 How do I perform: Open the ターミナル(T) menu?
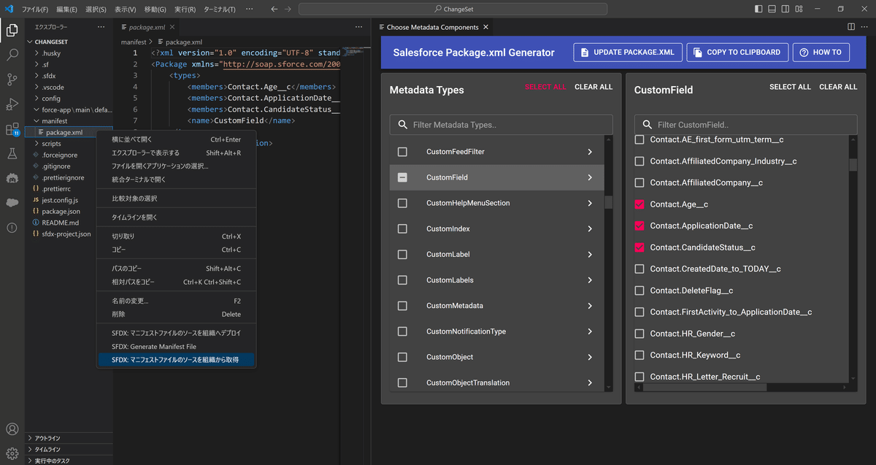220,9
